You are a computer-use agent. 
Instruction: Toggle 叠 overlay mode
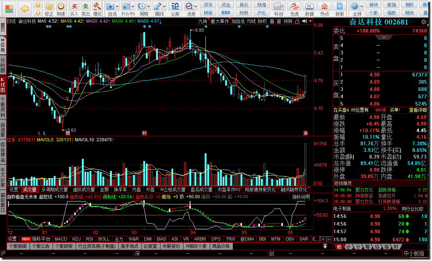[x=272, y=21]
